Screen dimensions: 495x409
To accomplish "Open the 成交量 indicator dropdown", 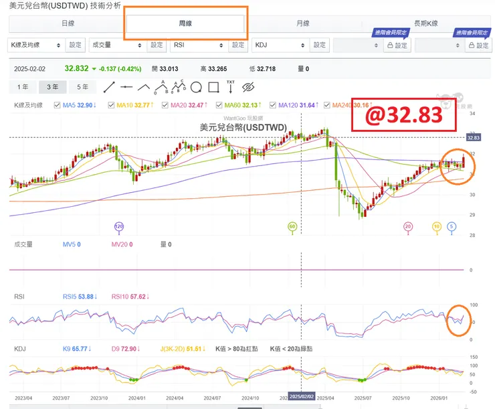I will [118, 45].
